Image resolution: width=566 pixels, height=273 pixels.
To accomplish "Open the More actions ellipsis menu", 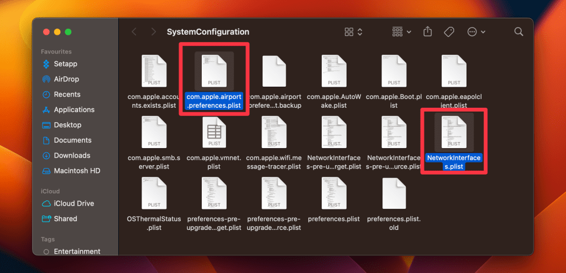I will point(476,32).
